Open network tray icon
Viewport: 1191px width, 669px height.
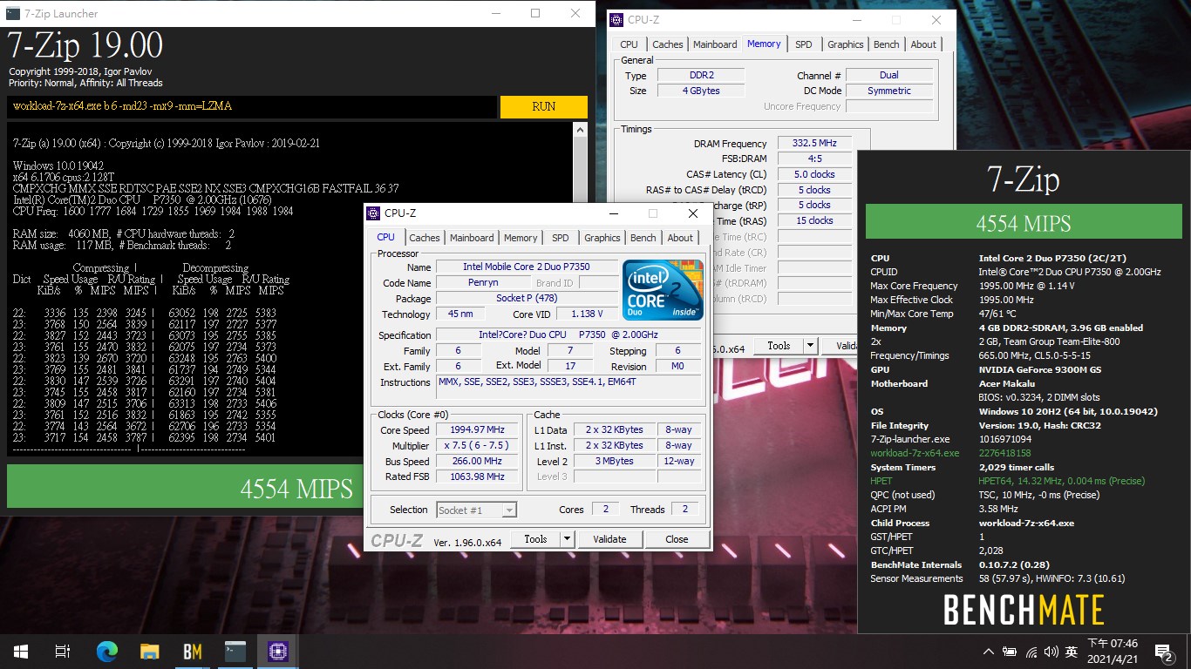click(1031, 652)
